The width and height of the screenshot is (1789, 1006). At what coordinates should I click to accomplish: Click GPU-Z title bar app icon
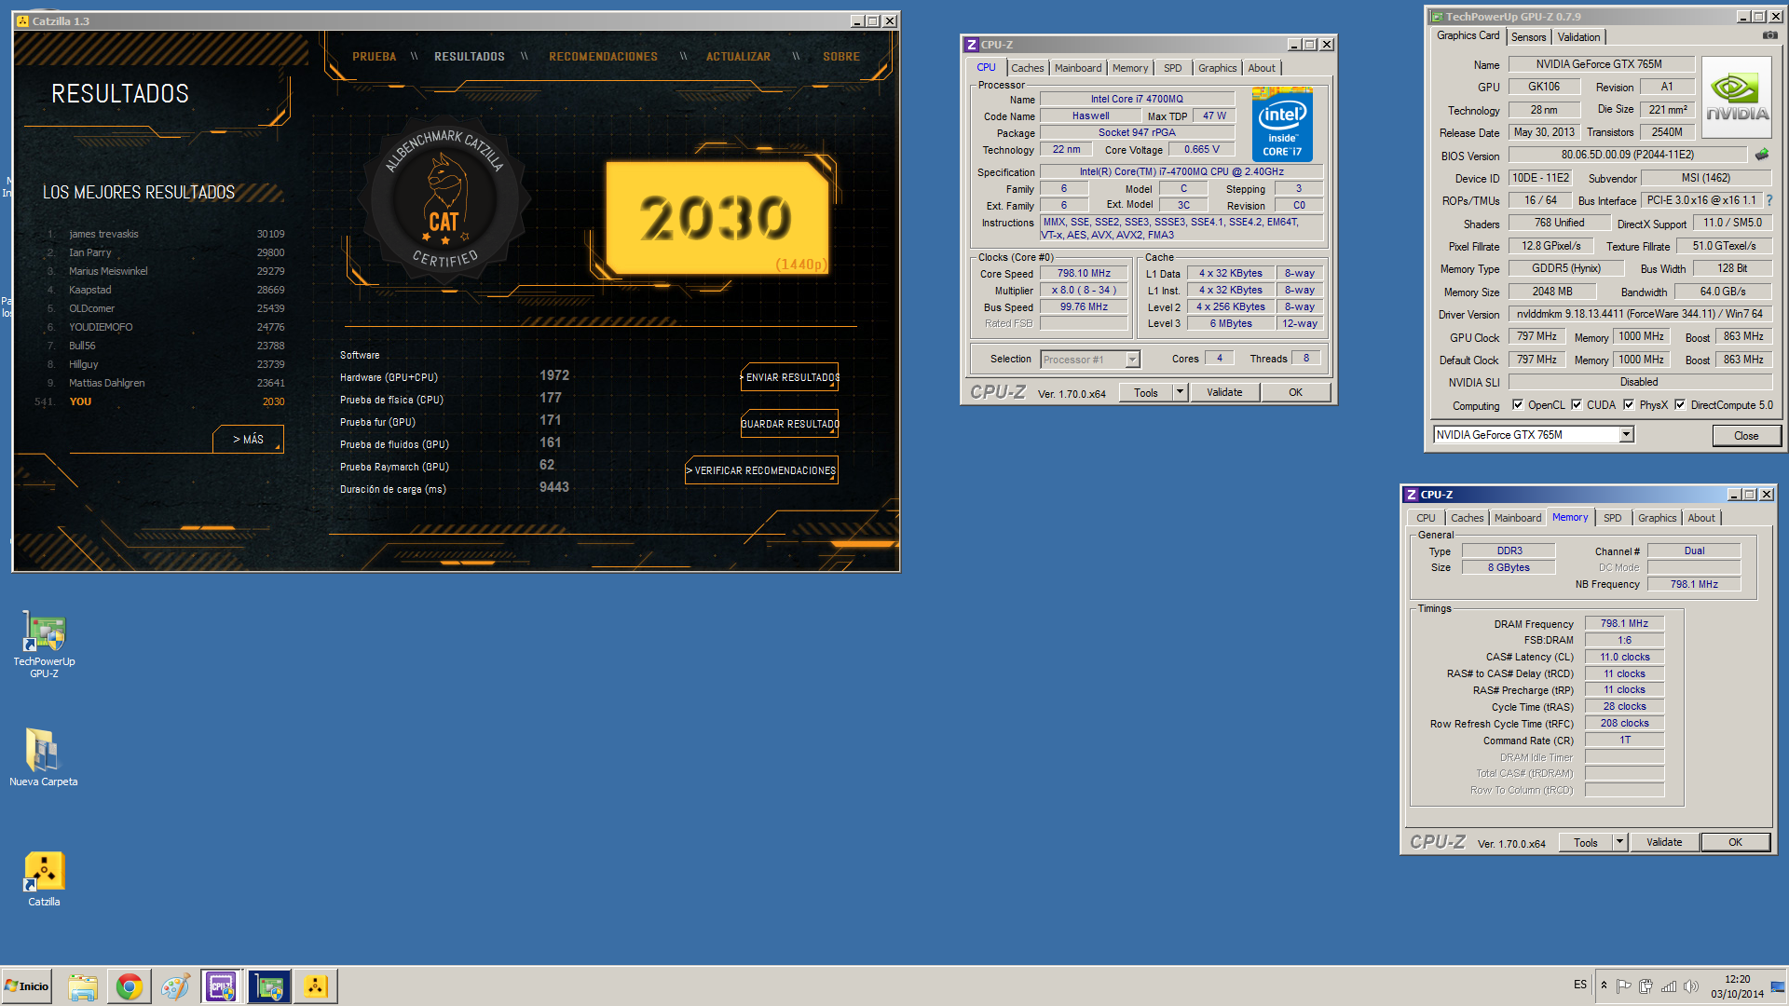[x=1437, y=17]
